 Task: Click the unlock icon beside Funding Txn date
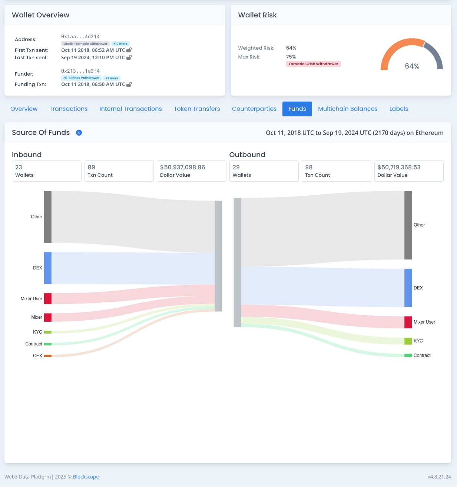pyautogui.click(x=129, y=85)
